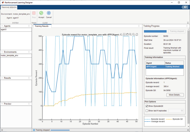This screenshot has height=132, width=190.
Task: Uncheck the Show EpisodeQ0 checkbox
Action: [x=147, y=106]
